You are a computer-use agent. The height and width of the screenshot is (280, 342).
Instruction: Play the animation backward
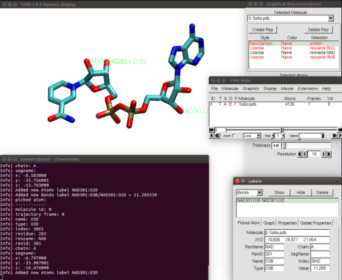click(211, 136)
